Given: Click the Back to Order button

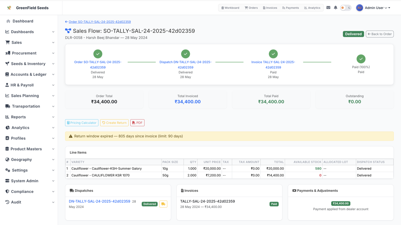Looking at the screenshot, I should [380, 34].
